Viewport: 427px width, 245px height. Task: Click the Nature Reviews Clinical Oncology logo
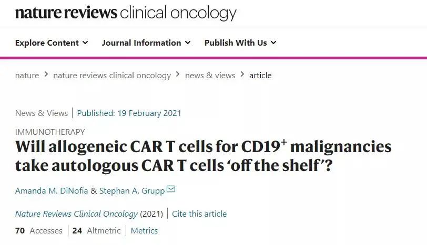[x=126, y=13]
